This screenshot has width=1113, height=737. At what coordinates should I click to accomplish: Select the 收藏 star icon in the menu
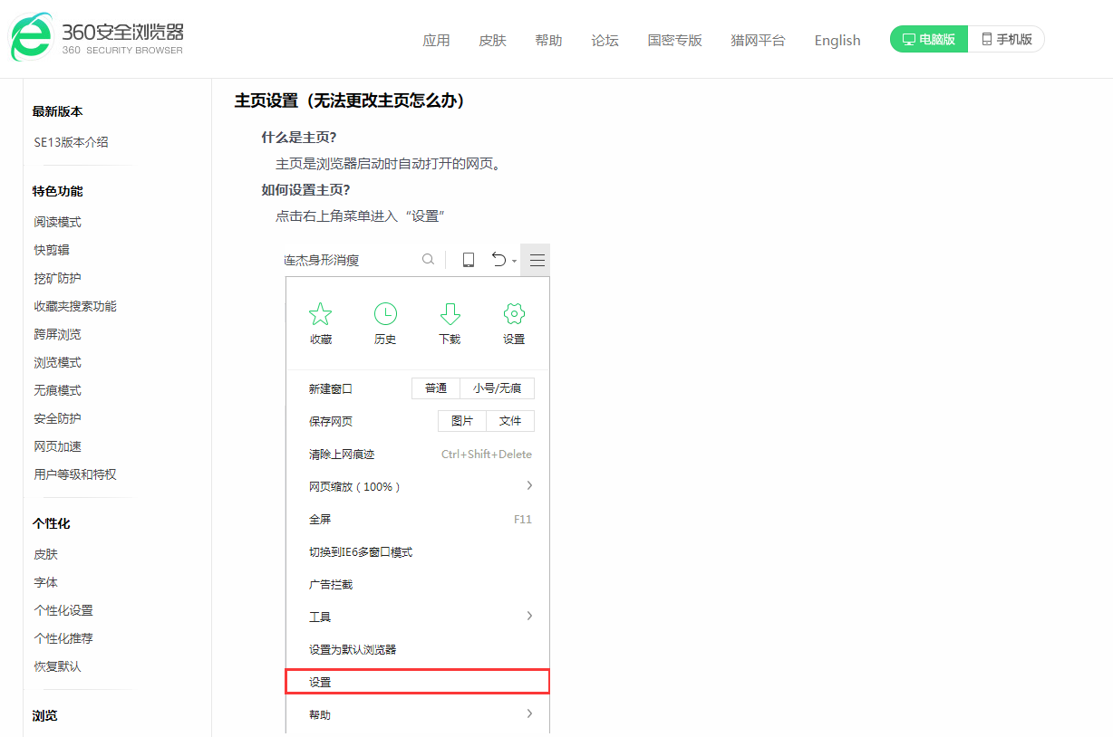click(x=320, y=314)
